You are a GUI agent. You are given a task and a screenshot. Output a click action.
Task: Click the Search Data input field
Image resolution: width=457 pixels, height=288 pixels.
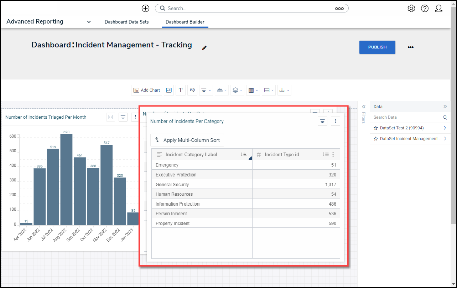tap(406, 117)
